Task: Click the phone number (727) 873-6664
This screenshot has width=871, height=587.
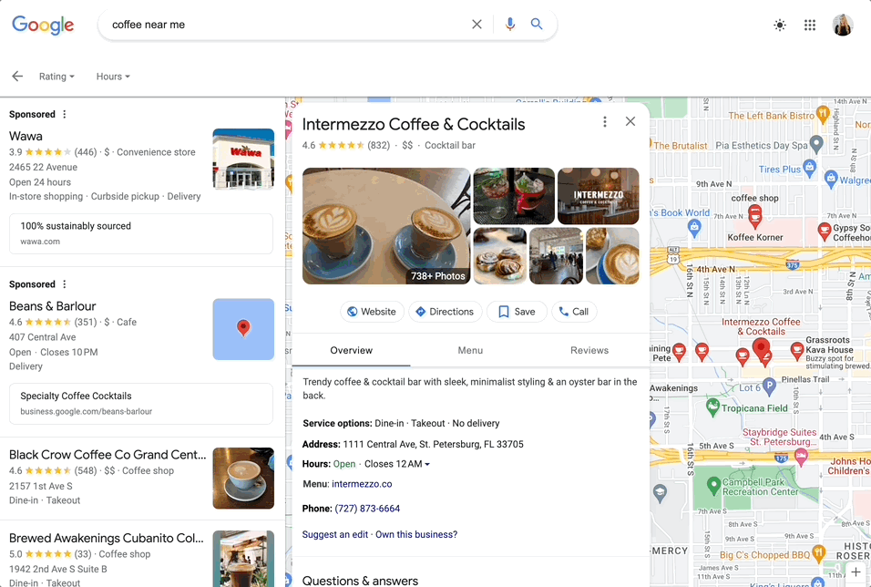Action: pos(367,508)
